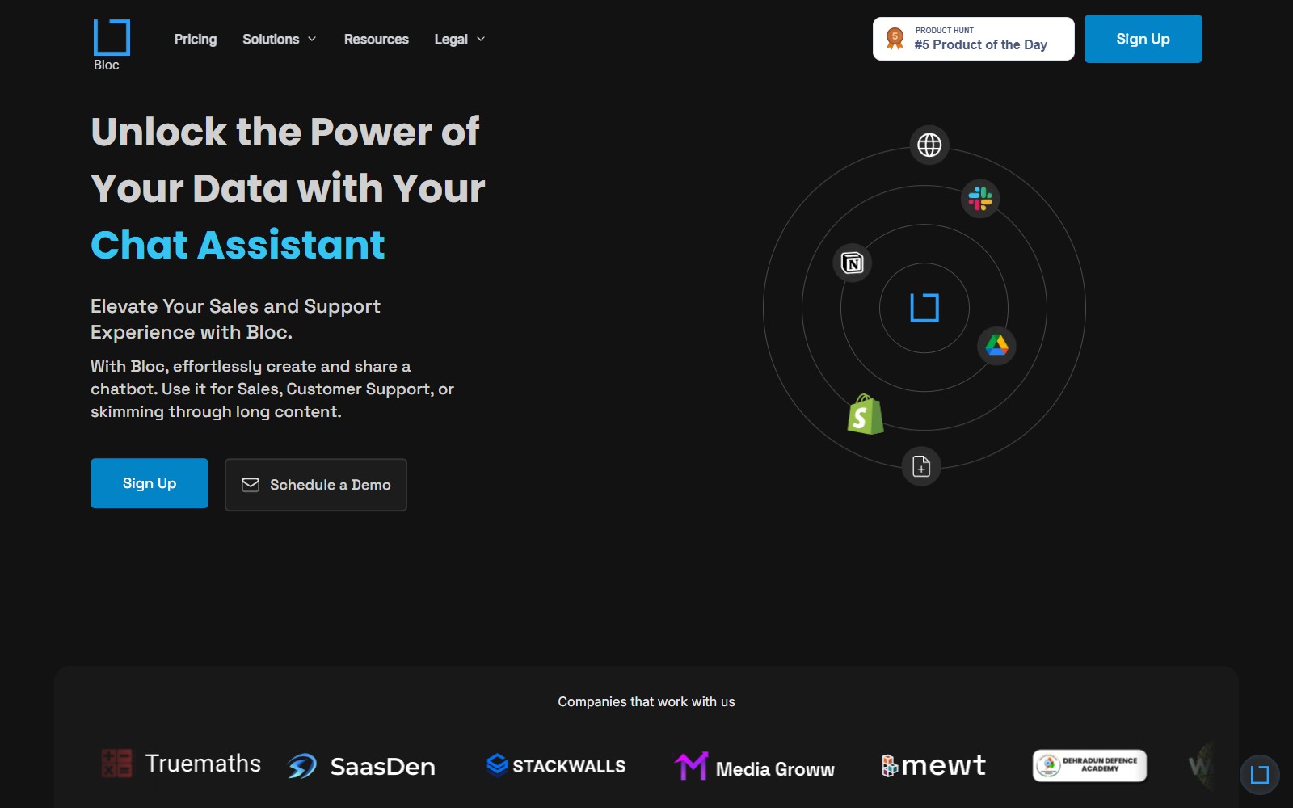
Task: Open the Bloc chat widget bubble
Action: [x=1260, y=775]
